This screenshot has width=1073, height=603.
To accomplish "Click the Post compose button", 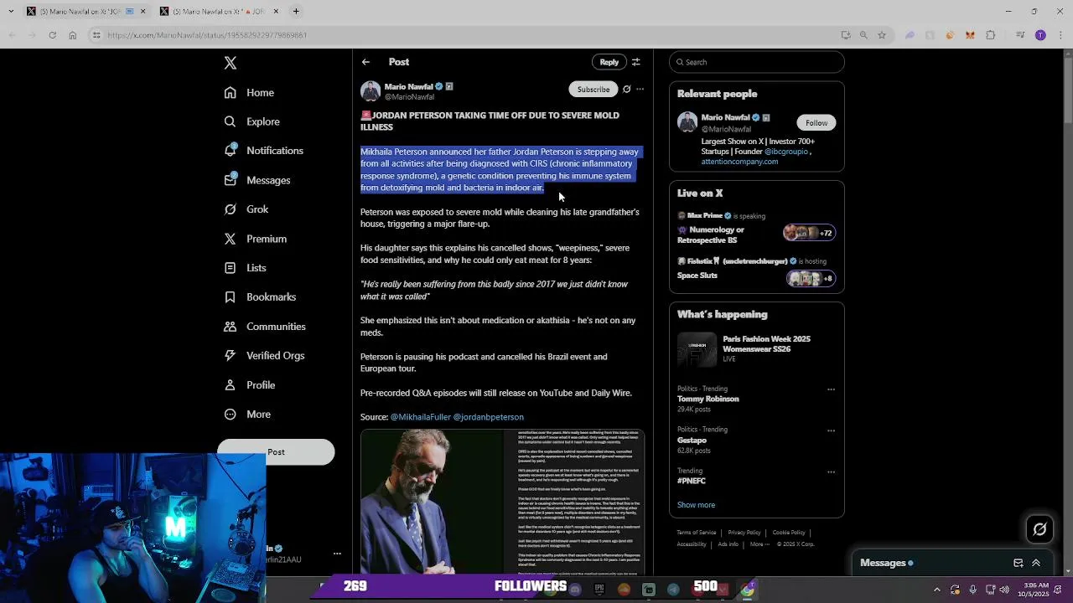I will 276,452.
